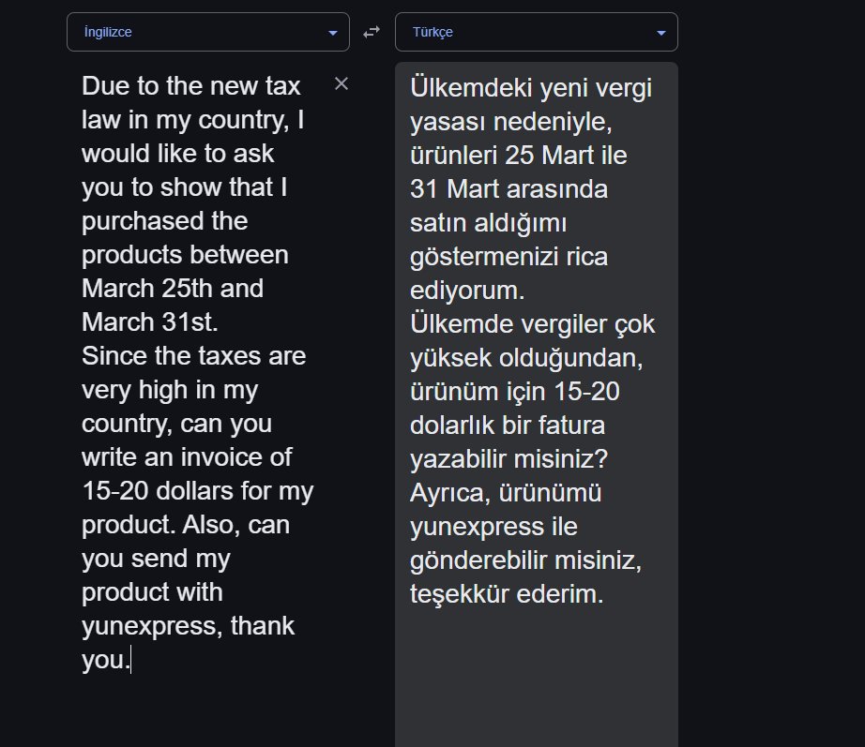
Task: Place cursor at end of source text
Action: (129, 660)
